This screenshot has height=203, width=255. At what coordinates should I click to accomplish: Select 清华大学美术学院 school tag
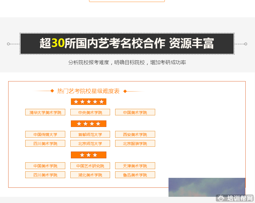click(x=45, y=112)
